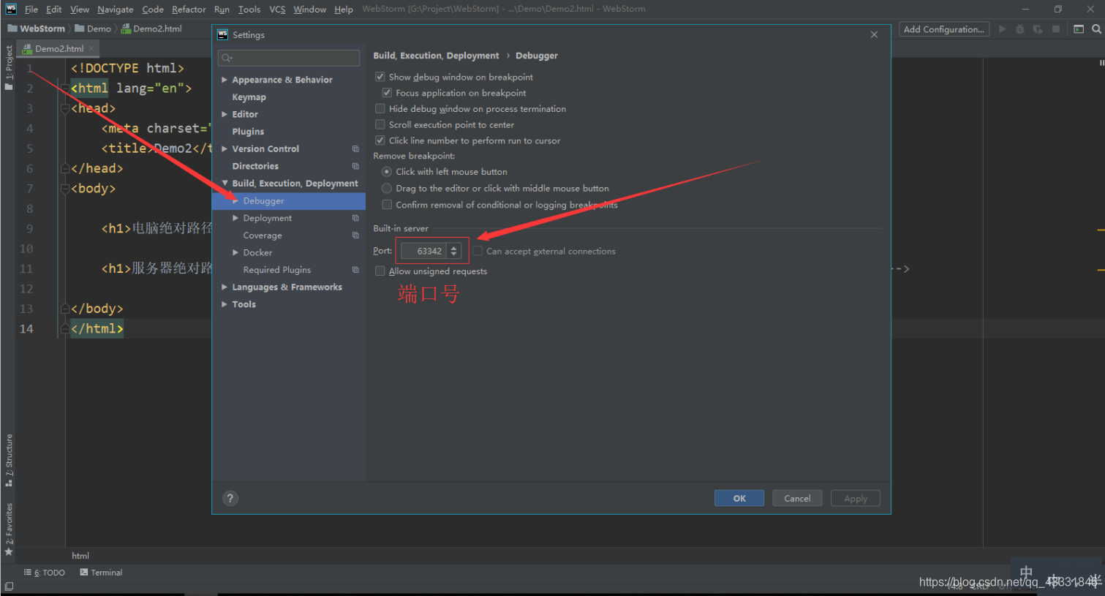
Task: Expand the Docker settings node
Action: pos(235,252)
